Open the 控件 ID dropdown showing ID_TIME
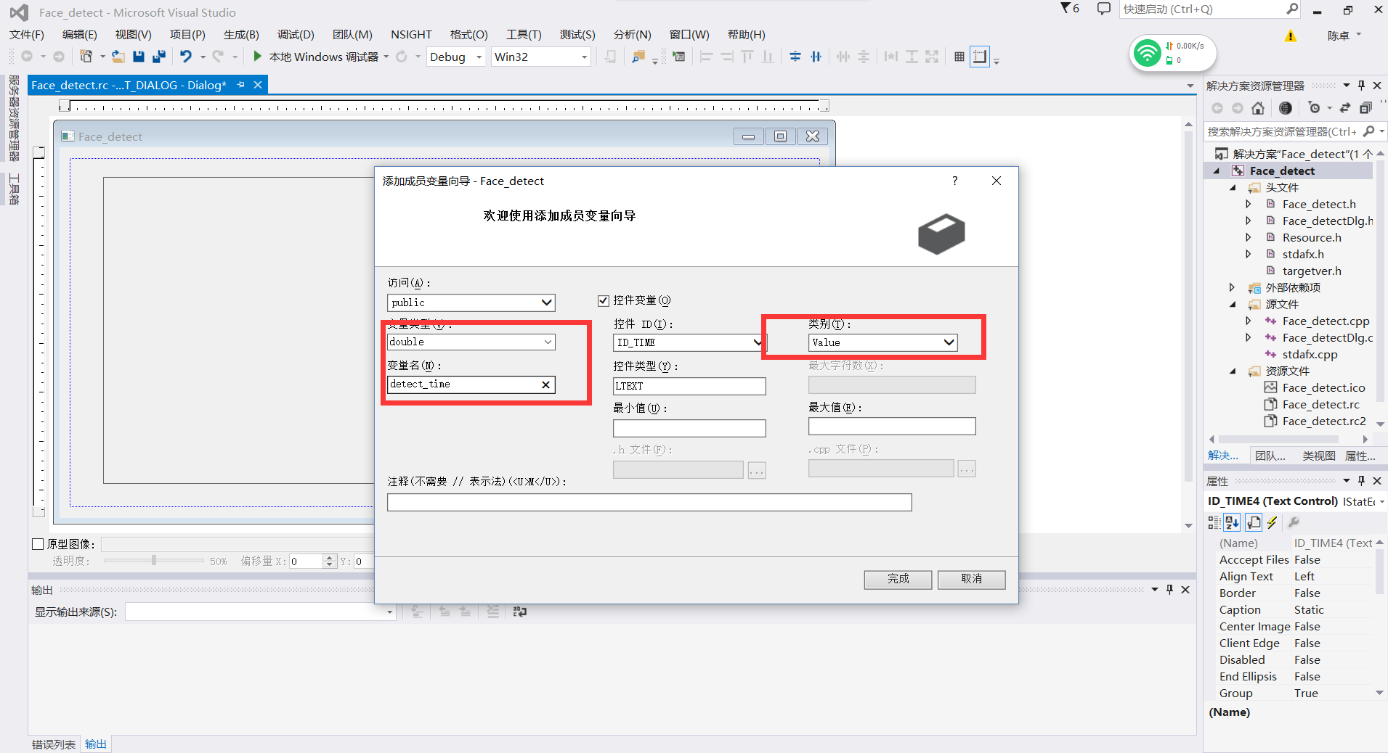The width and height of the screenshot is (1388, 753). click(757, 342)
